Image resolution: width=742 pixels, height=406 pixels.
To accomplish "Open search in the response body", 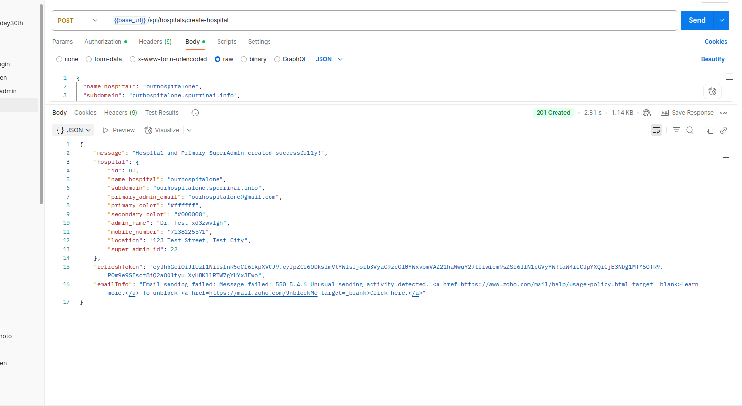I will pyautogui.click(x=690, y=130).
